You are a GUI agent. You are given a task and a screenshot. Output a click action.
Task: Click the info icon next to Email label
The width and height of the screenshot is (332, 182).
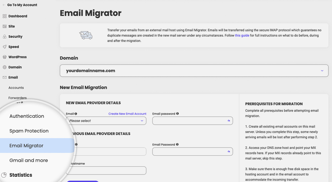(76, 114)
